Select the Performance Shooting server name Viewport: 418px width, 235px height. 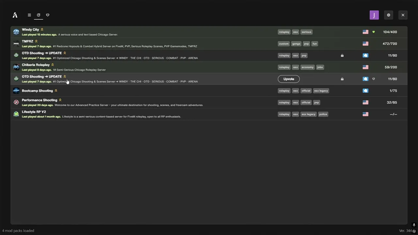[x=40, y=100]
